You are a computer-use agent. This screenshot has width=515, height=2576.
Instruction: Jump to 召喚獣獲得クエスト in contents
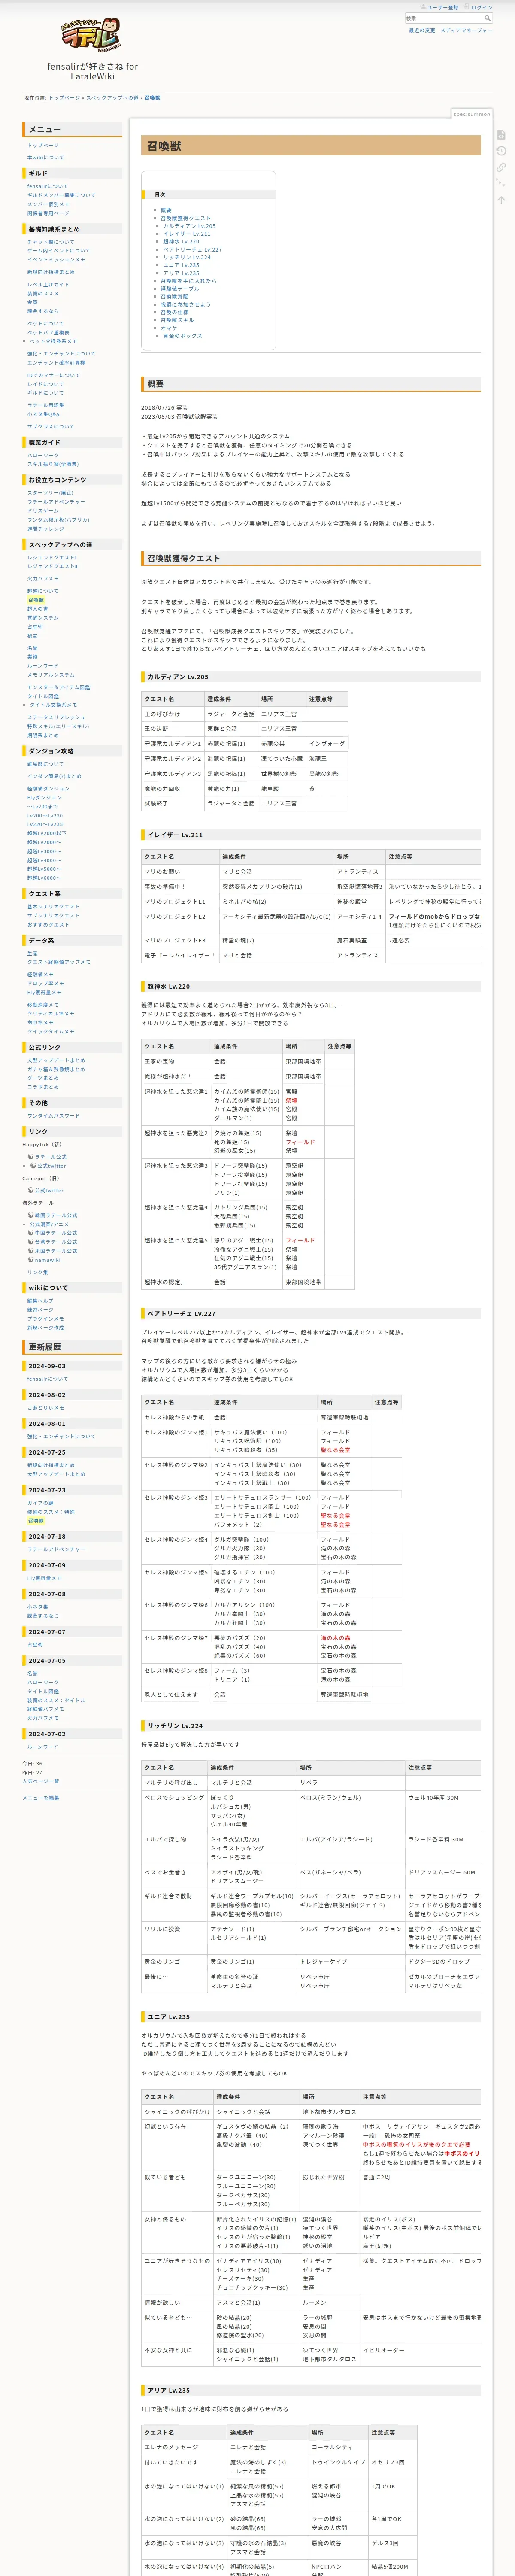186,218
